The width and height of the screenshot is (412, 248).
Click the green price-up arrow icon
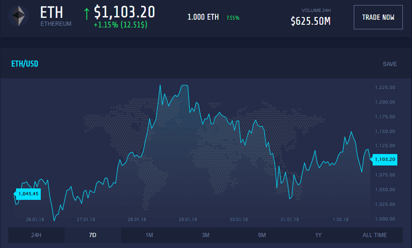(87, 14)
